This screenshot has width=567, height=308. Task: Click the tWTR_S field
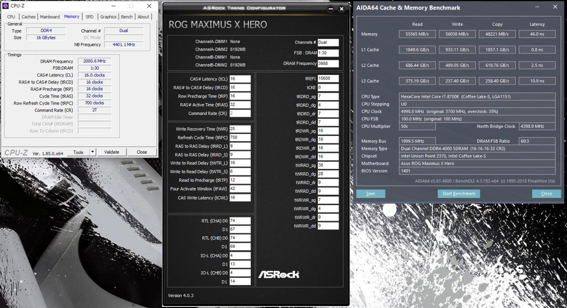click(x=240, y=172)
